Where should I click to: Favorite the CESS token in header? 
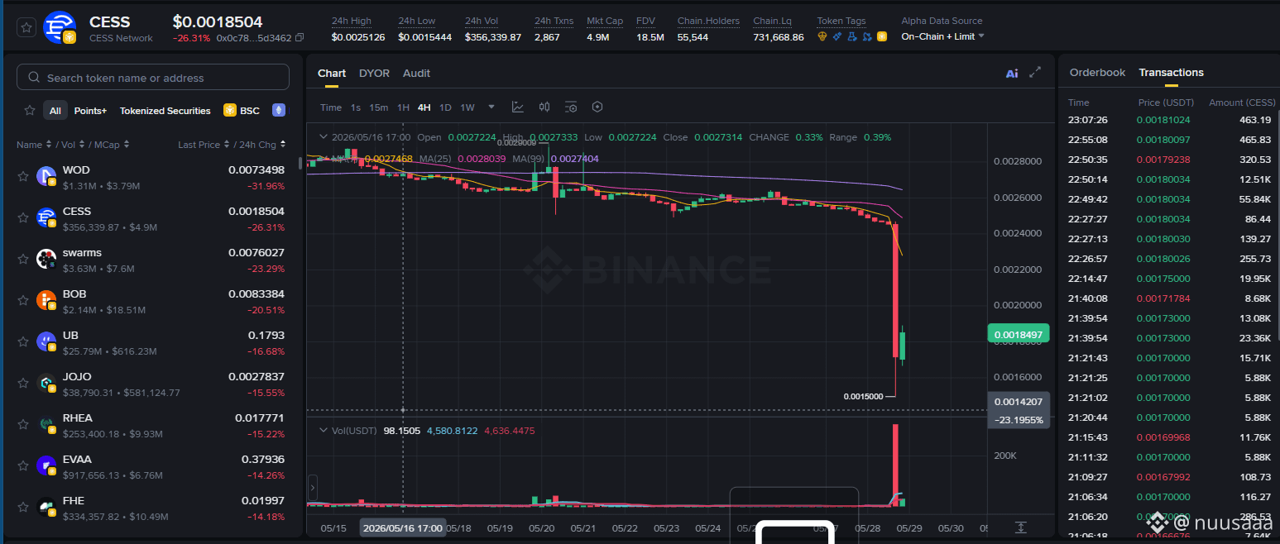26,27
